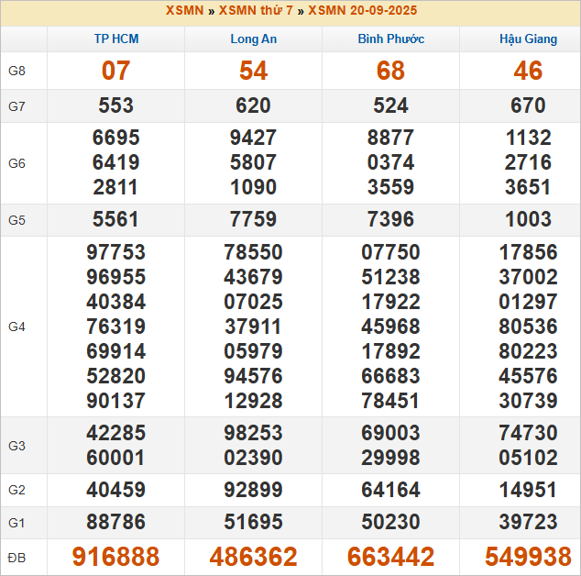Viewport: 581px width, 576px height.
Task: Select Long An special prize 486362
Action: pyautogui.click(x=253, y=557)
